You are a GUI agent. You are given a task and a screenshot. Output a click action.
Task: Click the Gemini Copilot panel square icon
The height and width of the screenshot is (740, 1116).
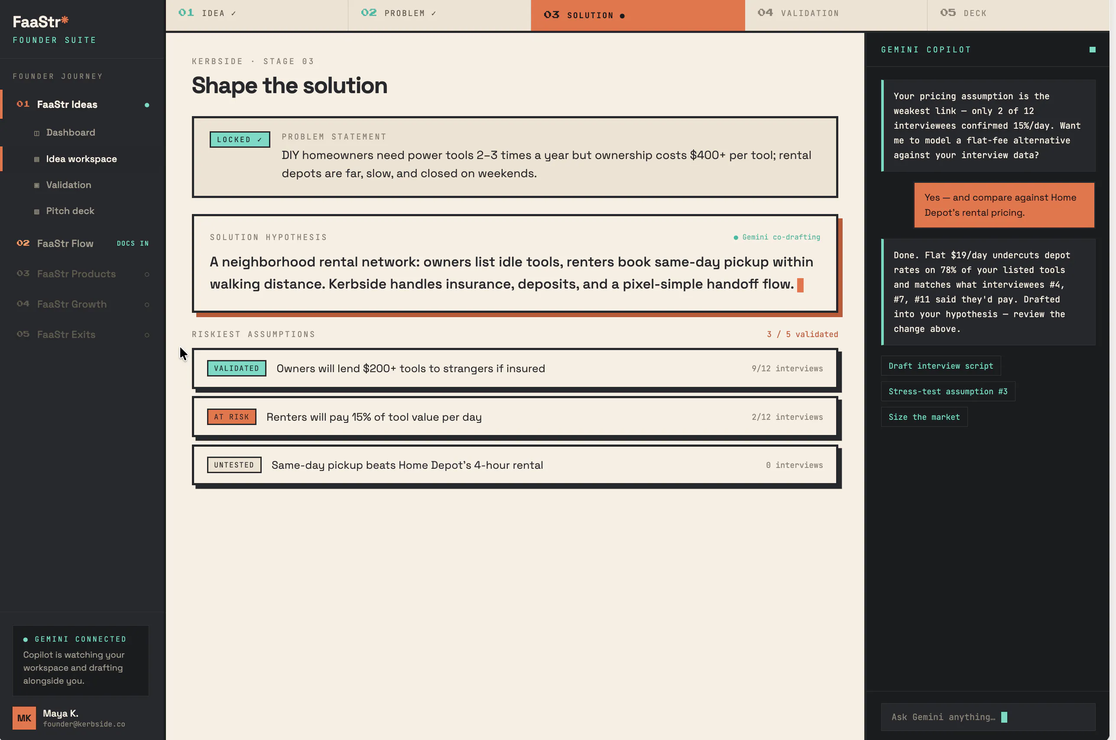point(1093,49)
